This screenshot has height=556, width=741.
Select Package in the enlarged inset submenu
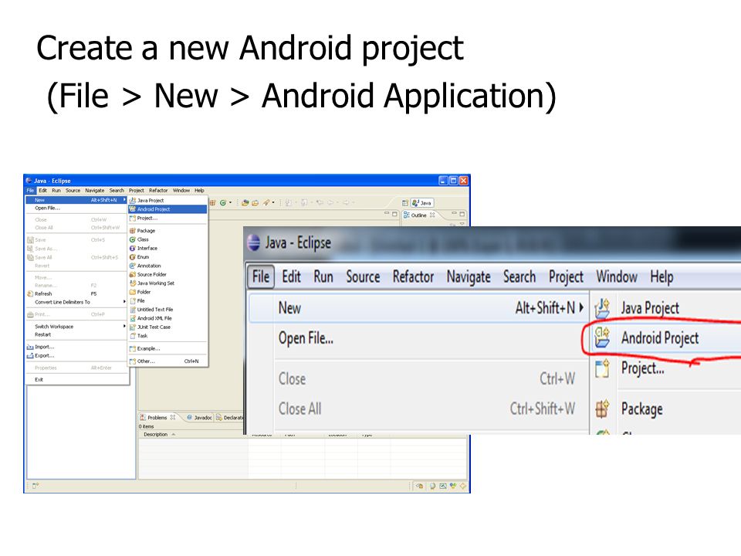coord(666,409)
